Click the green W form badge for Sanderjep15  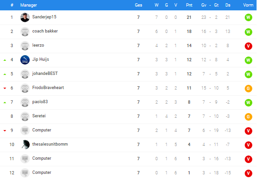pyautogui.click(x=249, y=17)
